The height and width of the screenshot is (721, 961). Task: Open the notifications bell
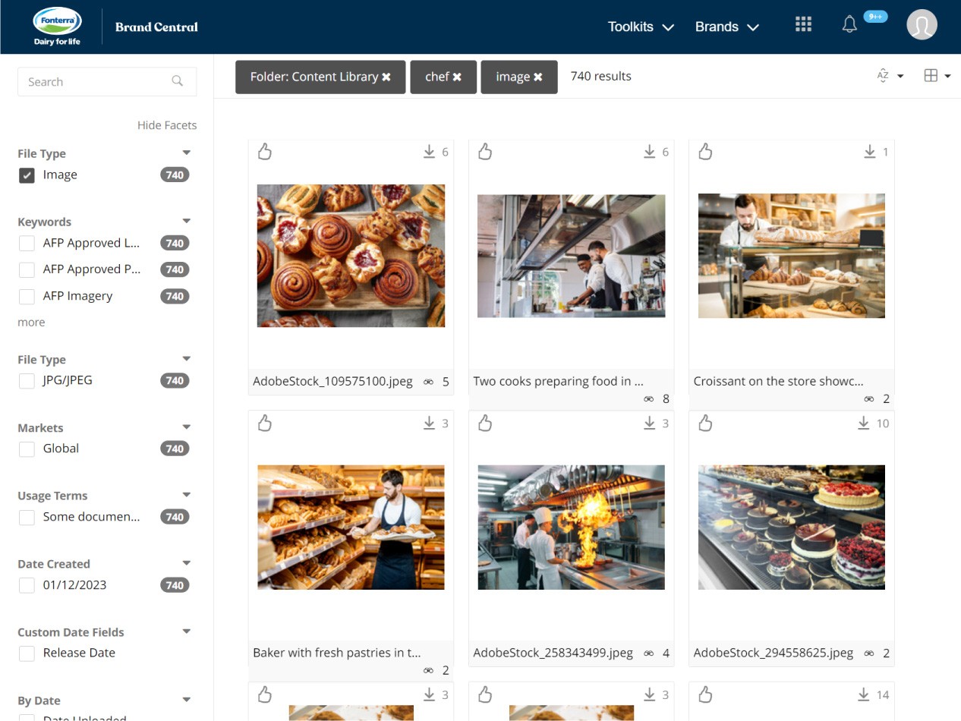[849, 25]
